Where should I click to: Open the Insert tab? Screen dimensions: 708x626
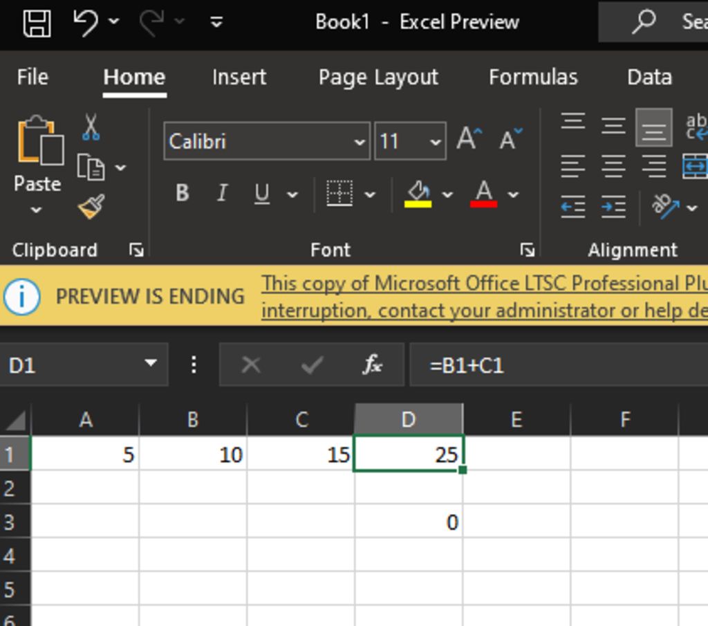click(x=239, y=77)
